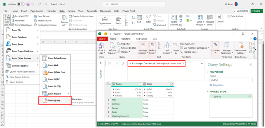Select the Stocks data type

pyautogui.click(x=118, y=21)
